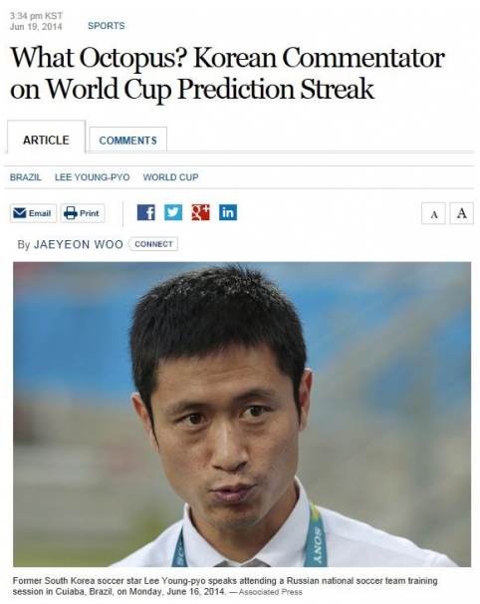Increase text size with large A
This screenshot has width=480, height=604.
(x=461, y=213)
